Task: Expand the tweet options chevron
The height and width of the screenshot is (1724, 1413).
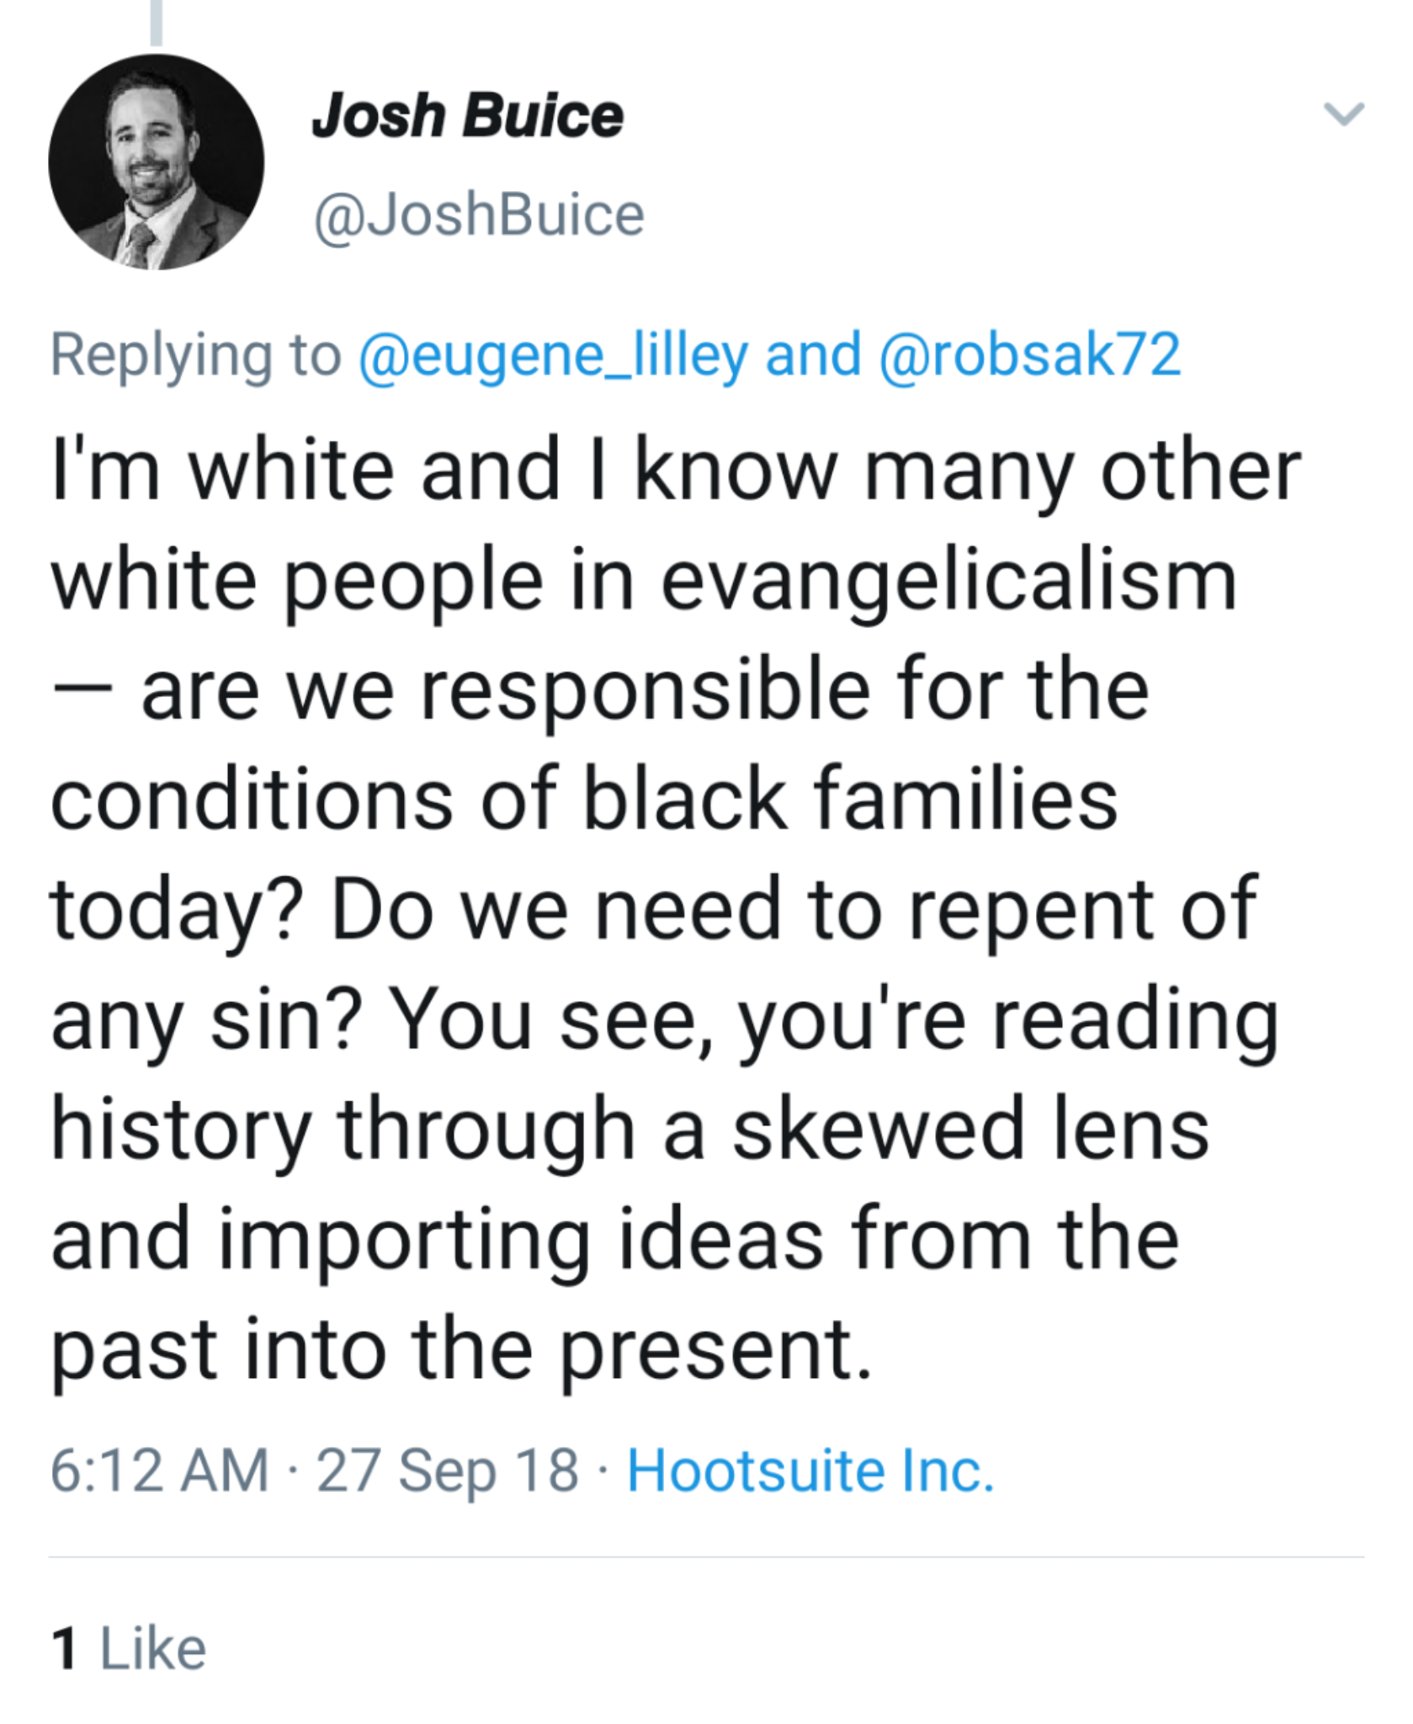Action: 1343,114
